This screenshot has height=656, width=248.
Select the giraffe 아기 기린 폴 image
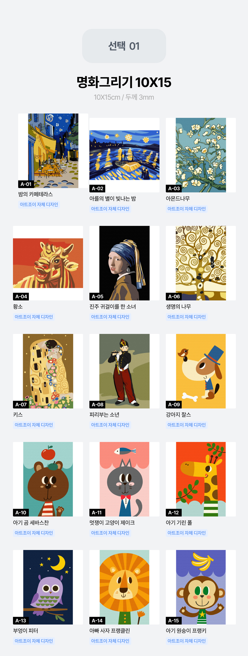(201, 479)
